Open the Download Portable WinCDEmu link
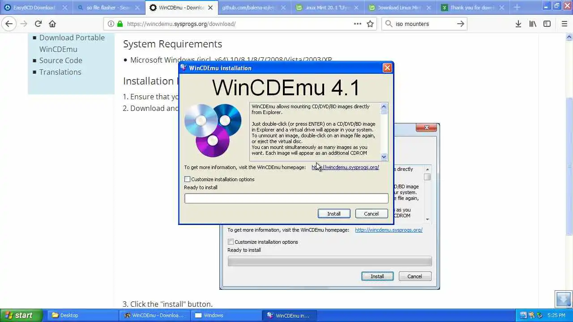This screenshot has height=322, width=573. [x=72, y=43]
